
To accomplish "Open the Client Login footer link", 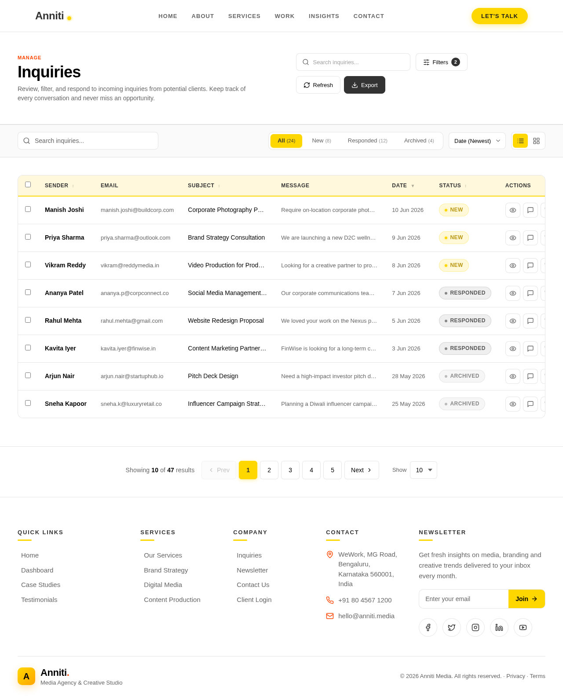I will 254,600.
